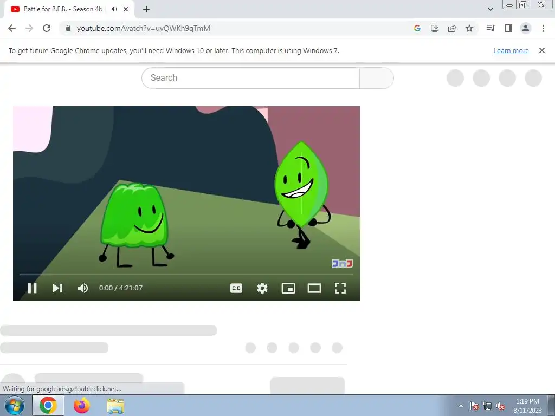Click the muted volume tray icon
Image resolution: width=555 pixels, height=416 pixels.
click(500, 406)
